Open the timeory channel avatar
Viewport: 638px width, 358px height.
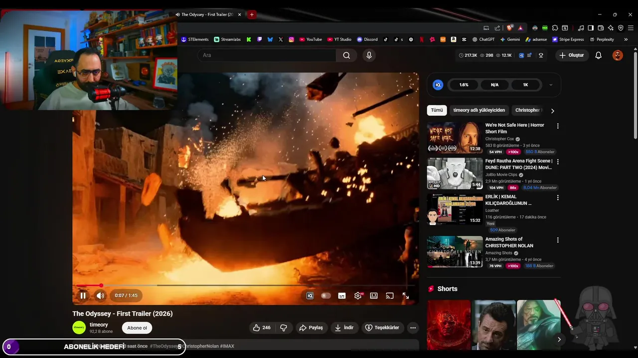(x=79, y=327)
